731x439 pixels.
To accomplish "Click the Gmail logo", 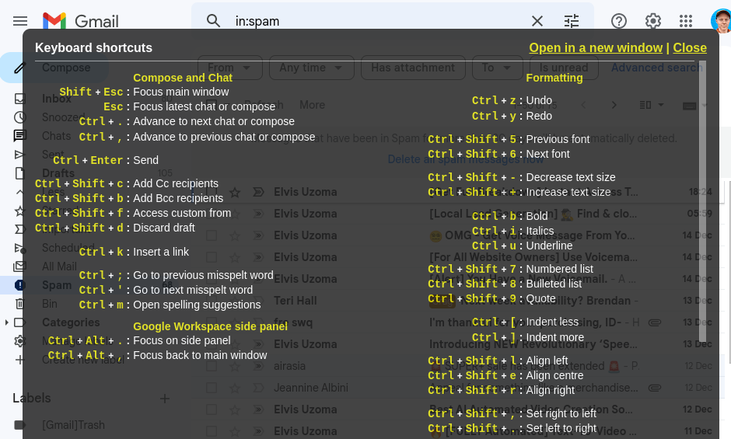I will 80,21.
